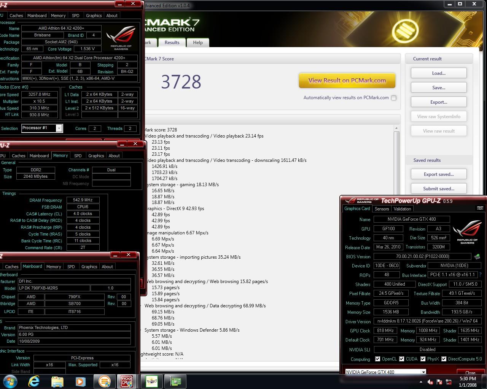Open the Help tab in PCMark 7
487x389 pixels.
pos(198,43)
